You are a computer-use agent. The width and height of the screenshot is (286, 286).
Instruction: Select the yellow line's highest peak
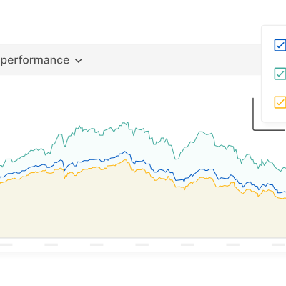pos(125,160)
